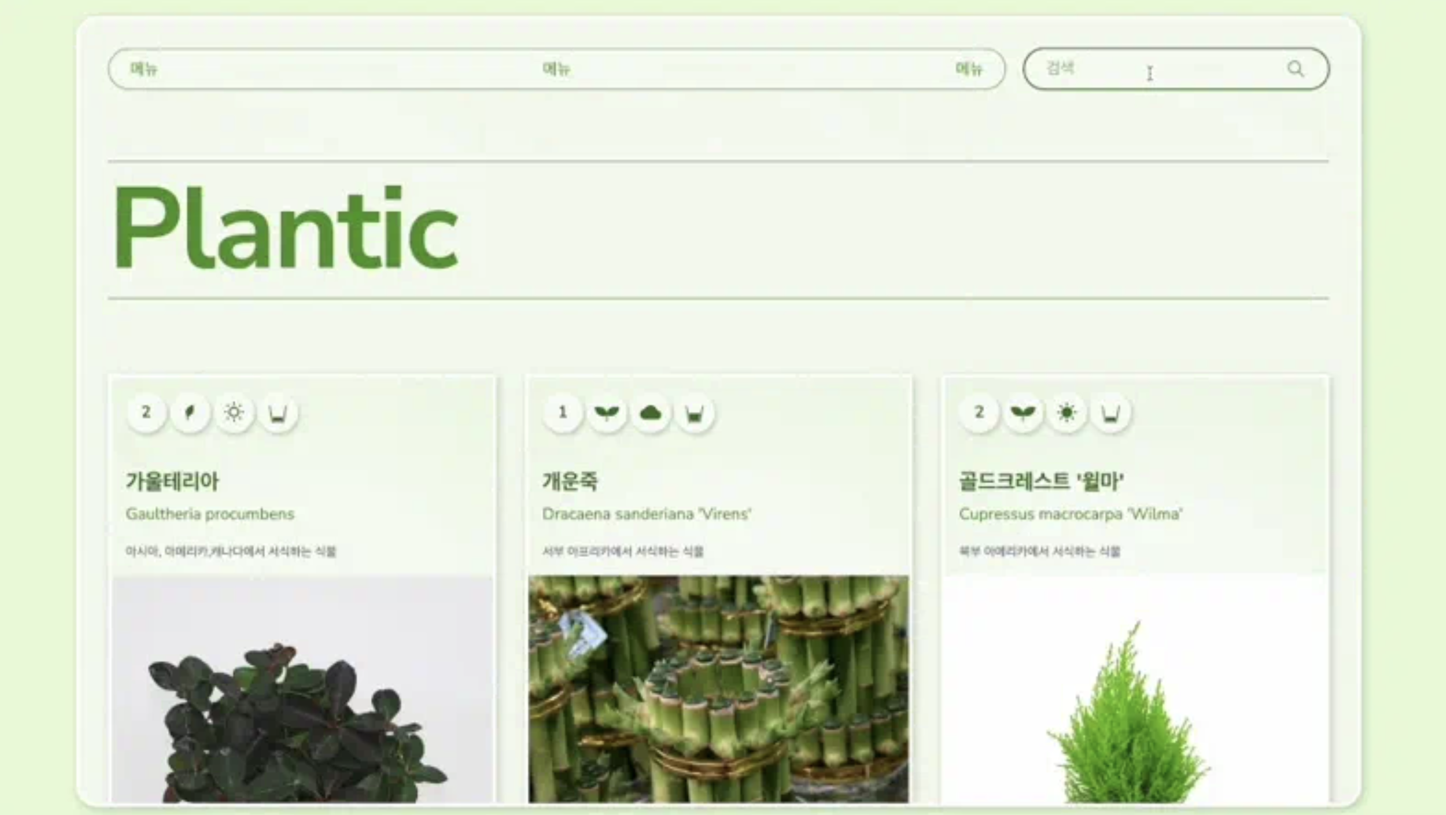The image size is (1446, 815).
Task: Click the Gaultheria procumbens scientific name
Action: 210,514
